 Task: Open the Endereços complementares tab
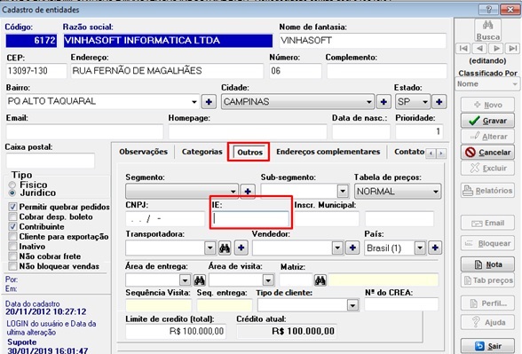[x=328, y=152]
